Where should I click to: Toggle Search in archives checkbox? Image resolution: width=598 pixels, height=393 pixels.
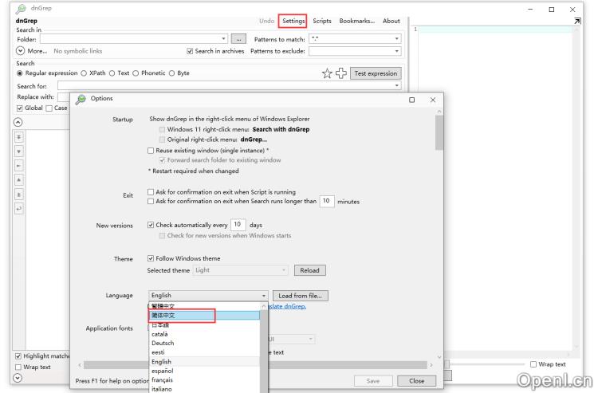click(190, 51)
